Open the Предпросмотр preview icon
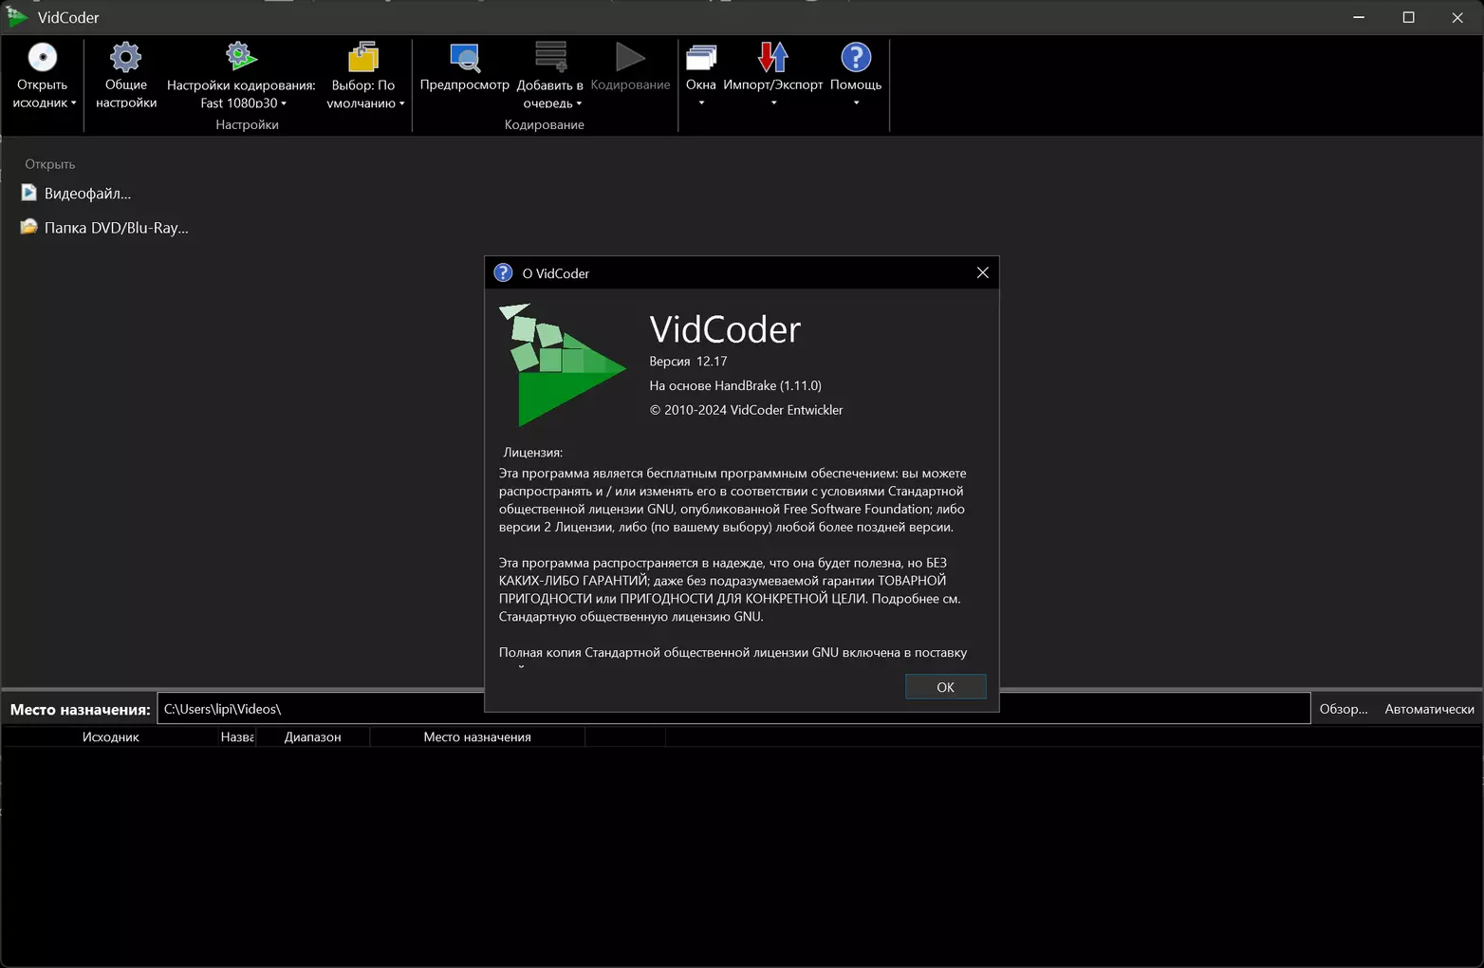 pyautogui.click(x=464, y=58)
